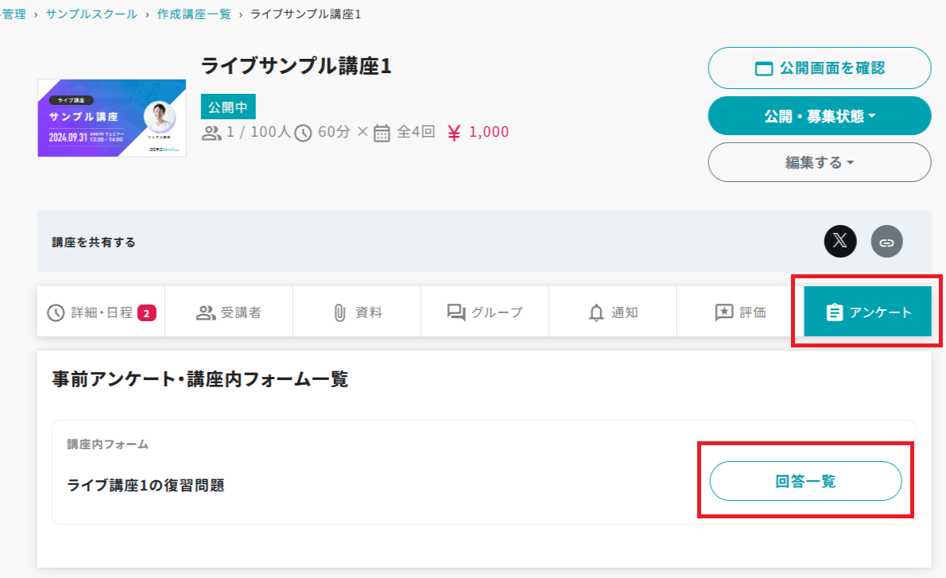Expand the 公開・募集状態 dropdown
The width and height of the screenshot is (946, 578).
[x=819, y=116]
